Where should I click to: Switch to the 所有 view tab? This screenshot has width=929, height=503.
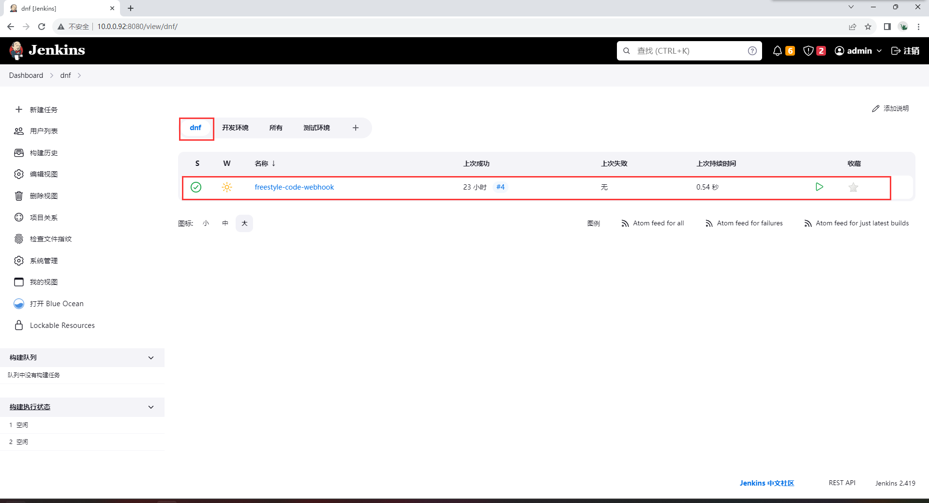[276, 128]
